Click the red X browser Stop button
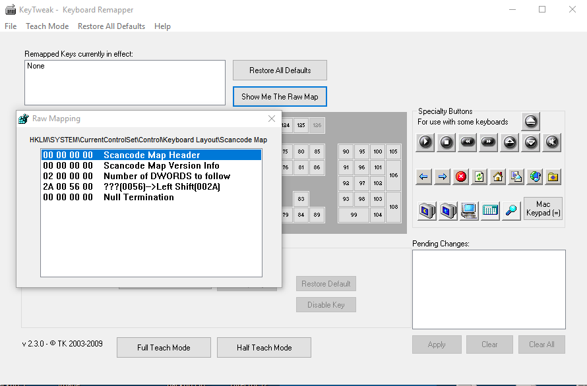 [x=461, y=177]
